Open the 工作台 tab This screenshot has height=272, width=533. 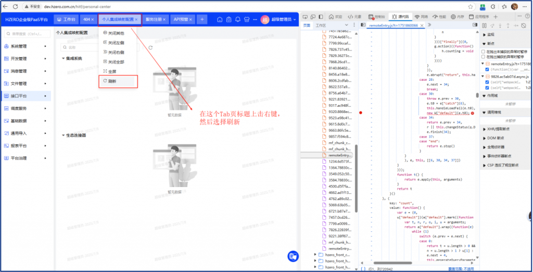pyautogui.click(x=66, y=19)
